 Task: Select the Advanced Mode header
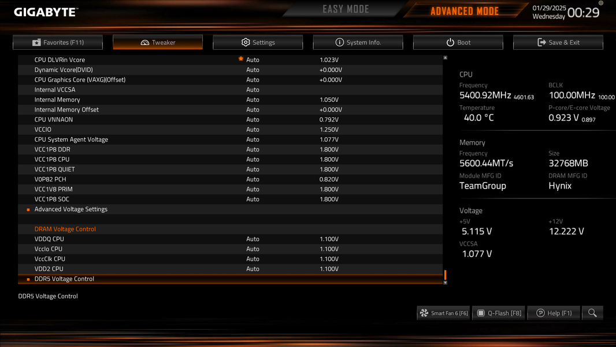465,11
